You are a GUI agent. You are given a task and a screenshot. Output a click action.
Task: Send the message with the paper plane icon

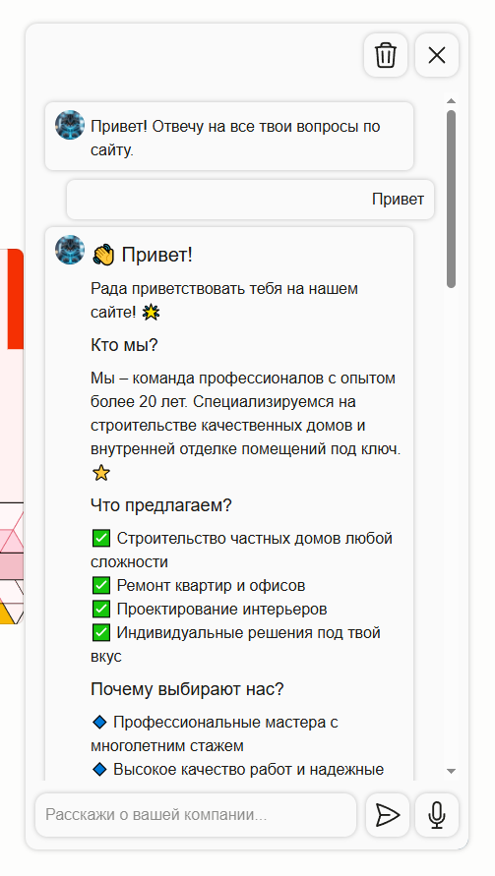387,815
